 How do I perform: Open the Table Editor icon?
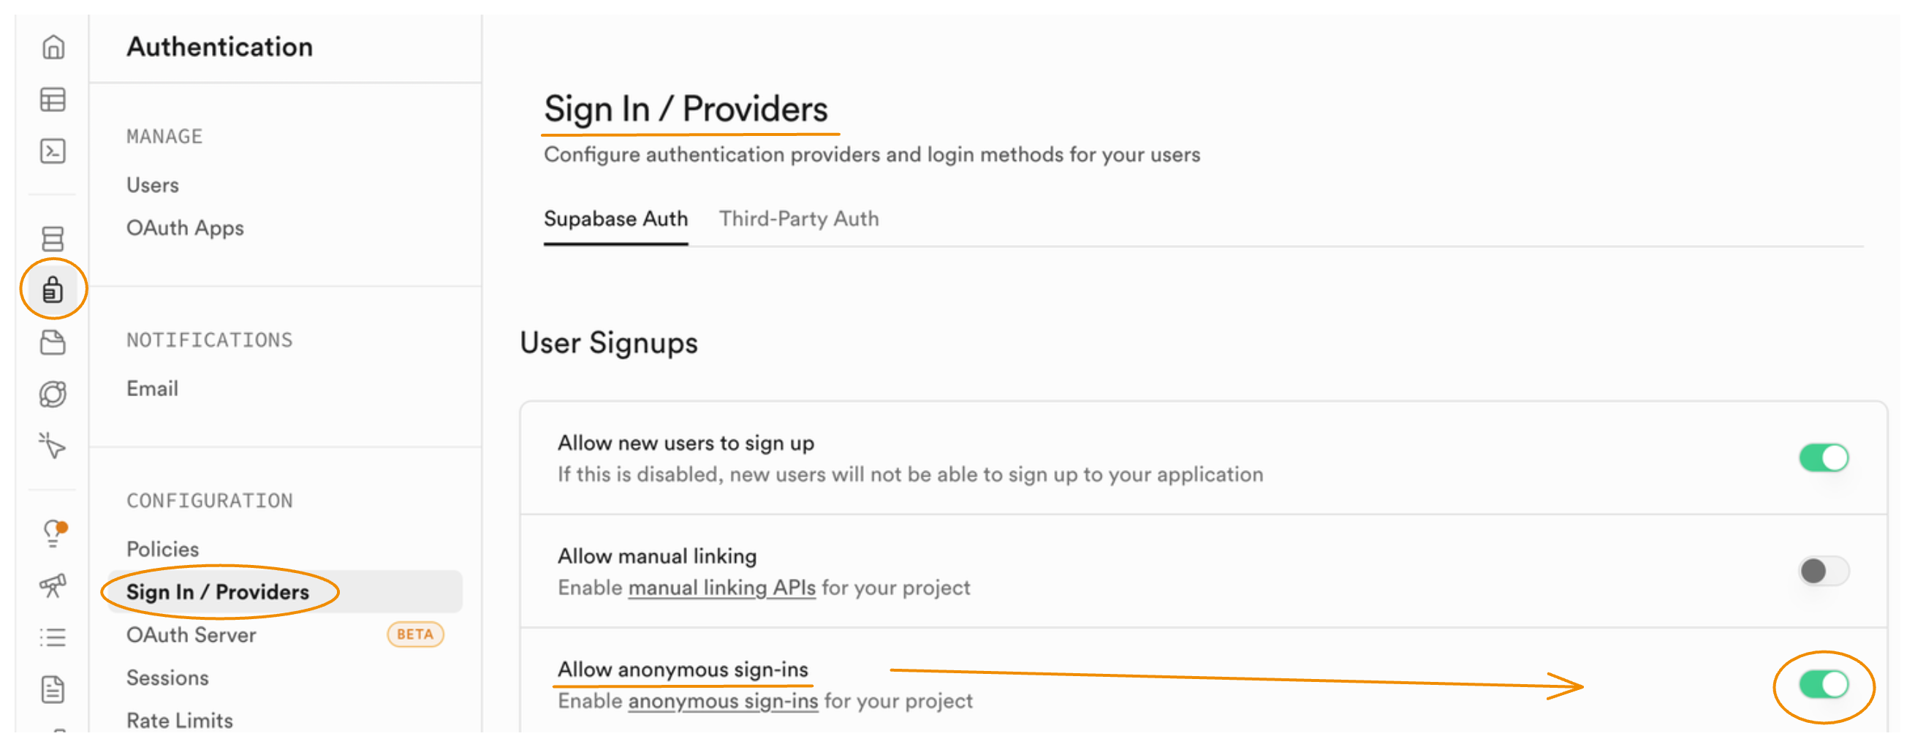(53, 99)
